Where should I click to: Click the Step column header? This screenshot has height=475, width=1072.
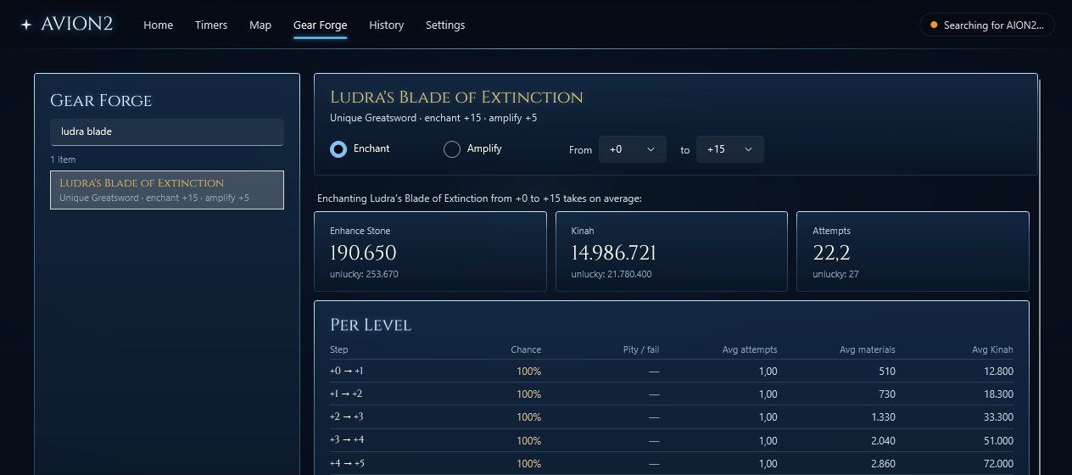(x=338, y=349)
